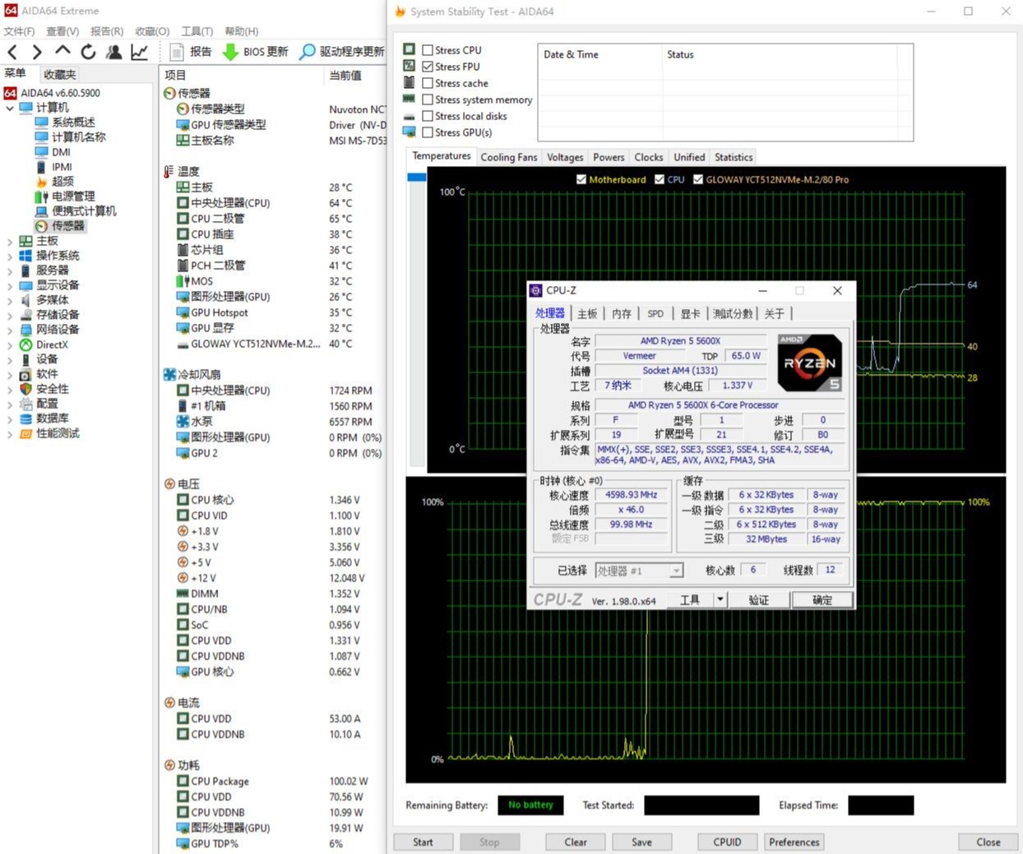This screenshot has height=854, width=1023.
Task: Expand the 显示设备 tree node
Action: point(10,286)
